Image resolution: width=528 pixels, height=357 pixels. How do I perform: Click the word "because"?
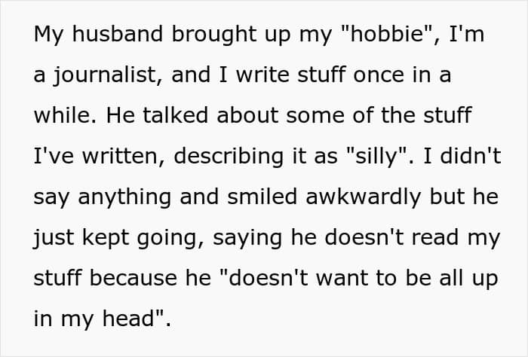tap(134, 278)
